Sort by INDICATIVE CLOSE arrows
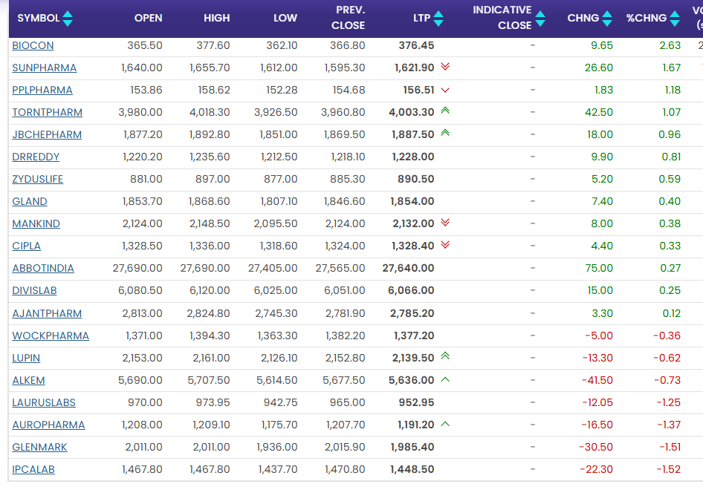This screenshot has width=703, height=487. [x=540, y=18]
